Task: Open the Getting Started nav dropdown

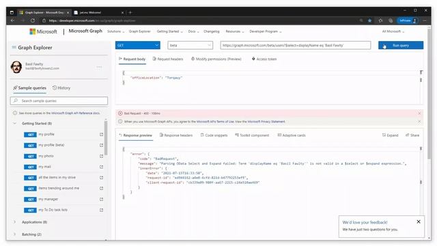Action: click(x=169, y=31)
